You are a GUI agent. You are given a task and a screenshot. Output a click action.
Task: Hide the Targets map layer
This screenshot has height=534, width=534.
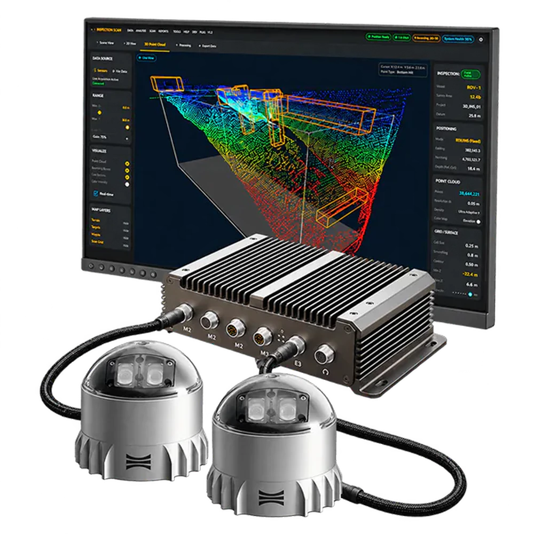tap(125, 231)
